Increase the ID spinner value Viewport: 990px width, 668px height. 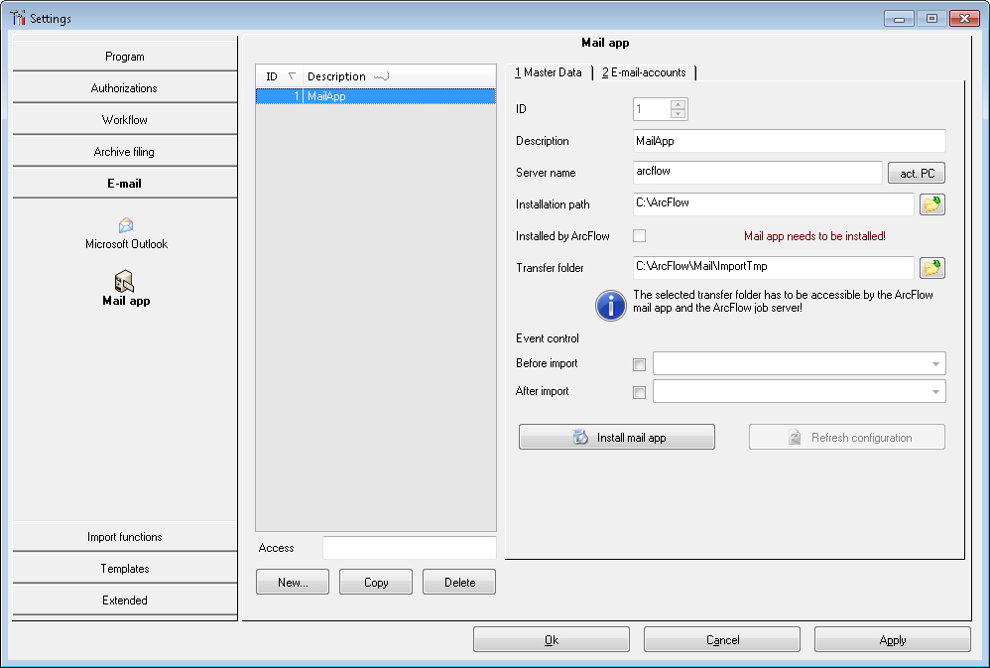pyautogui.click(x=679, y=104)
